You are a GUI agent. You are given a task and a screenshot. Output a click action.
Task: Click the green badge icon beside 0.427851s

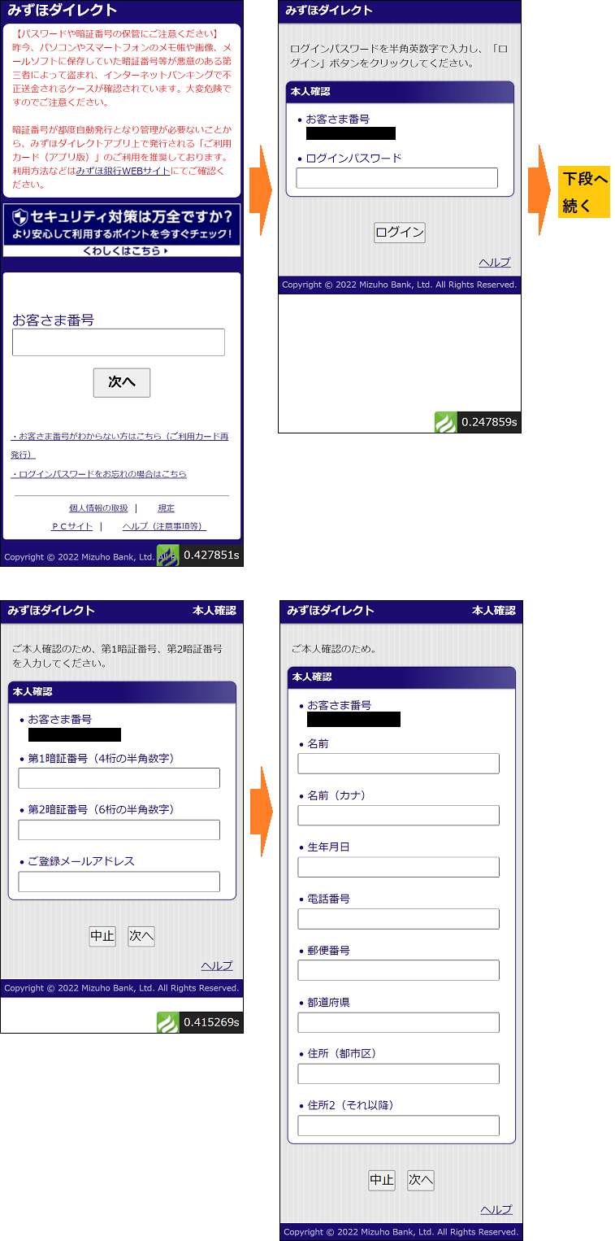(x=167, y=555)
